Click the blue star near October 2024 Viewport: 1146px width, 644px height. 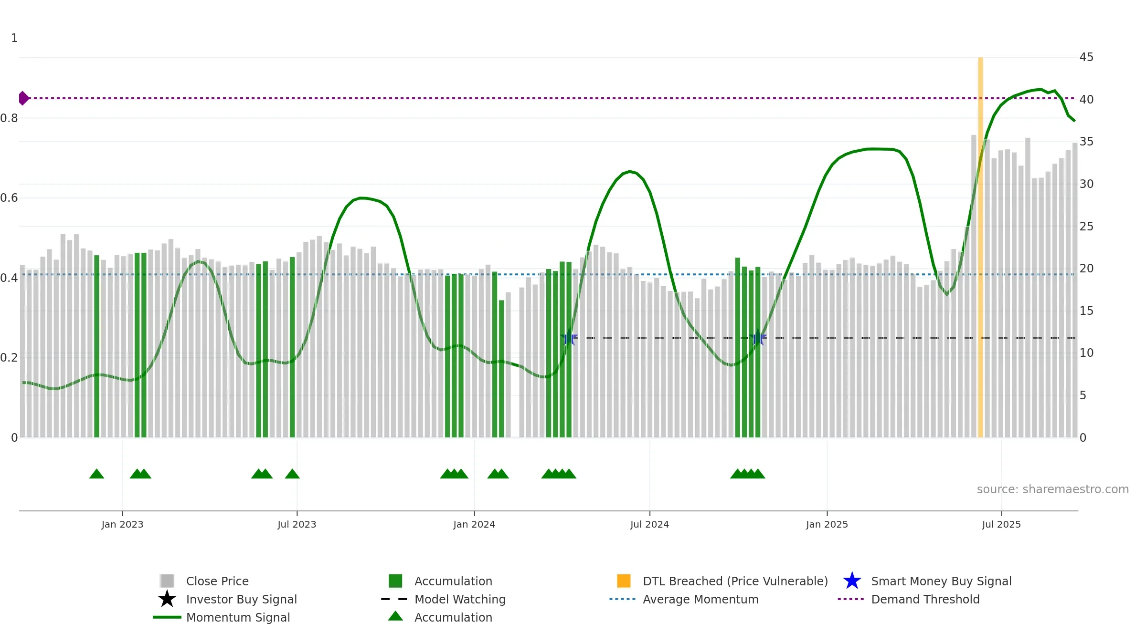tap(758, 338)
